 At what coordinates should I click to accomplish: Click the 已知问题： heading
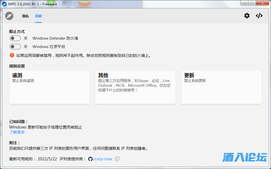pos(18,122)
